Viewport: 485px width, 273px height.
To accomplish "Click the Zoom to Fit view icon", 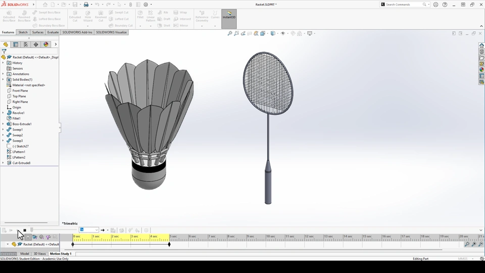I will pos(230,33).
